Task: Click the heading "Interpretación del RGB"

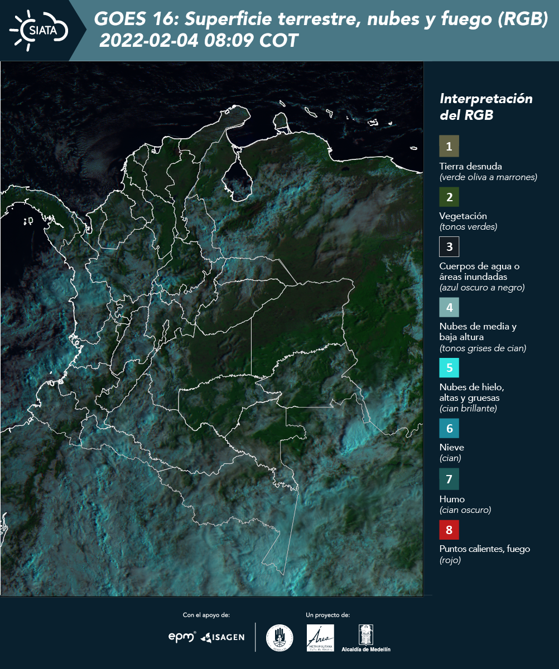Action: click(x=486, y=106)
